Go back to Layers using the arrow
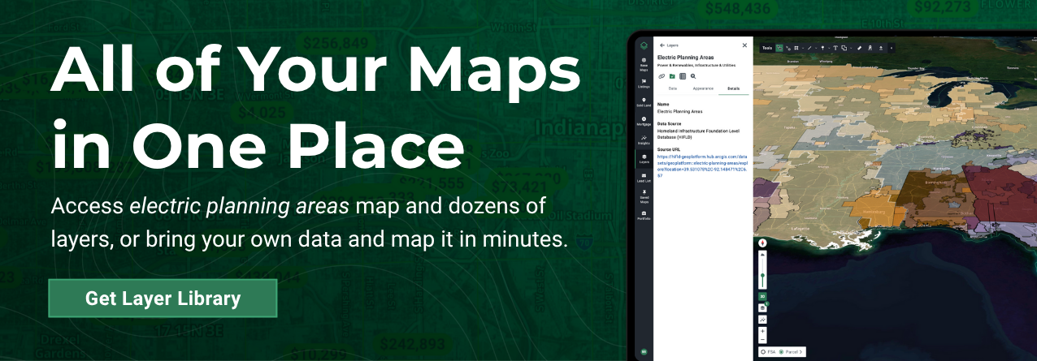Viewport: 1037px width, 361px height. click(x=662, y=45)
